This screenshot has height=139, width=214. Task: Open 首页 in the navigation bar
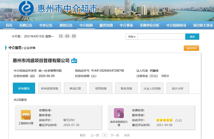click(x=9, y=25)
